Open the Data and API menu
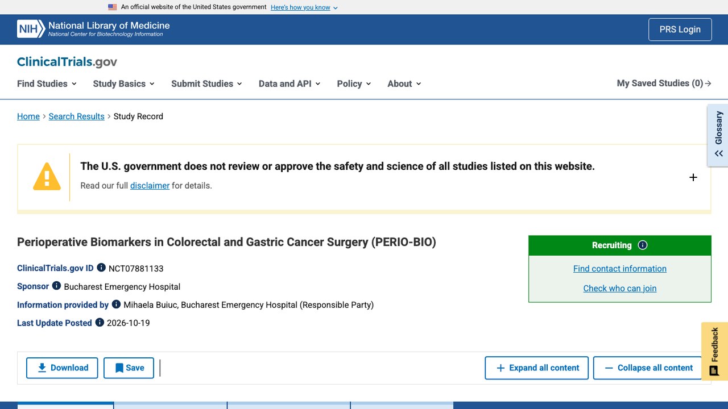 [289, 84]
